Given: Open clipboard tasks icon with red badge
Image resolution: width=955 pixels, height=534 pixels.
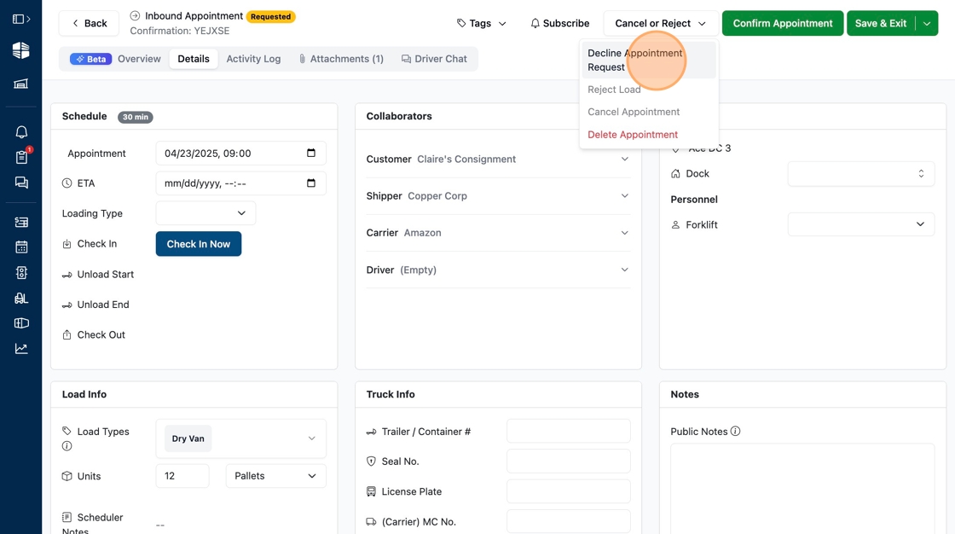Looking at the screenshot, I should coord(21,157).
